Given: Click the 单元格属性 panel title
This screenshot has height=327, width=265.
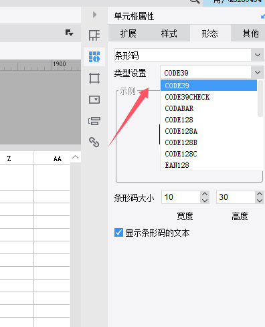Looking at the screenshot, I should click(x=134, y=16).
